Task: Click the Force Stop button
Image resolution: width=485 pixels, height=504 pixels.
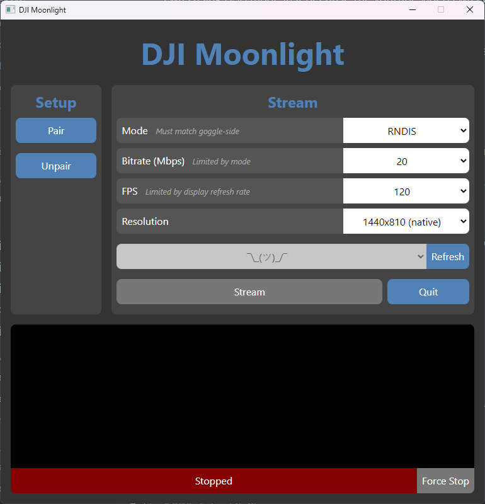Action: click(x=445, y=481)
